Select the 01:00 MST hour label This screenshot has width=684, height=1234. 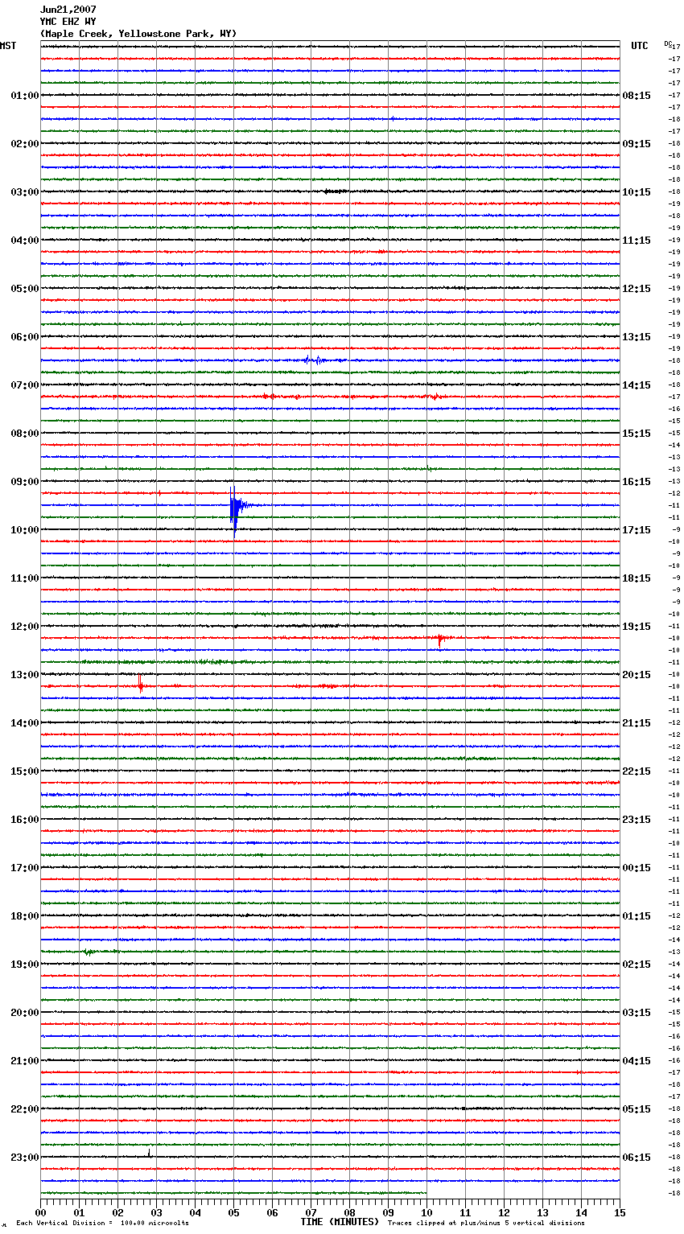coord(25,96)
